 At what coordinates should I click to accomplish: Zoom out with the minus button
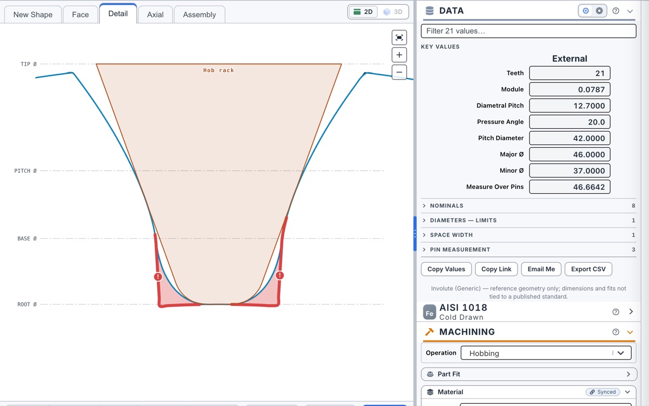(x=399, y=72)
